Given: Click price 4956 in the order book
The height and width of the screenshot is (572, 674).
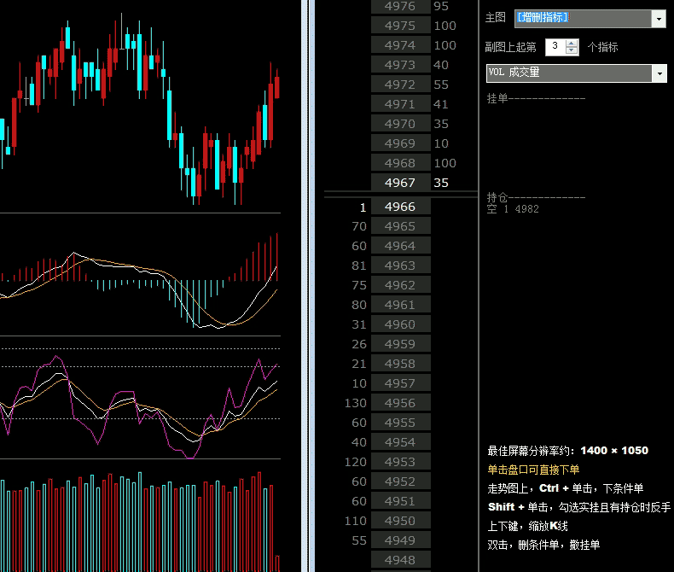Looking at the screenshot, I should point(401,403).
